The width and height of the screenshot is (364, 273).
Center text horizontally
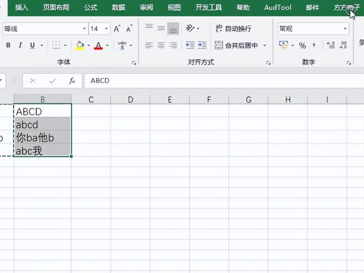[x=161, y=45]
